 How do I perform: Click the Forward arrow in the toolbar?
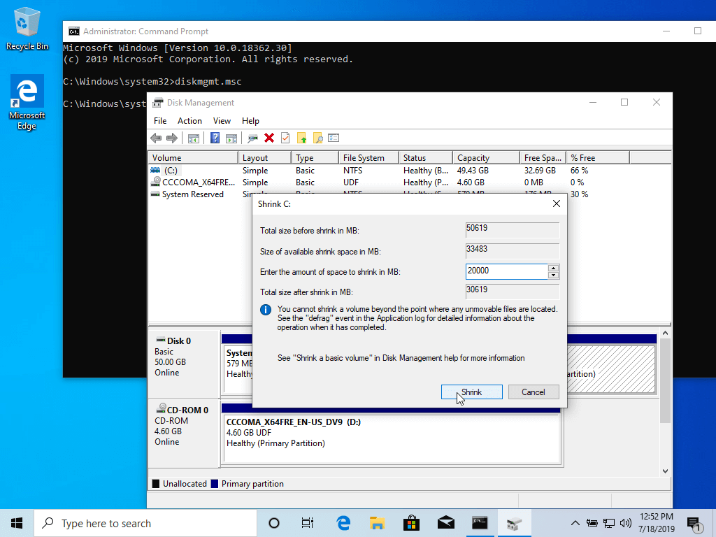click(x=173, y=137)
